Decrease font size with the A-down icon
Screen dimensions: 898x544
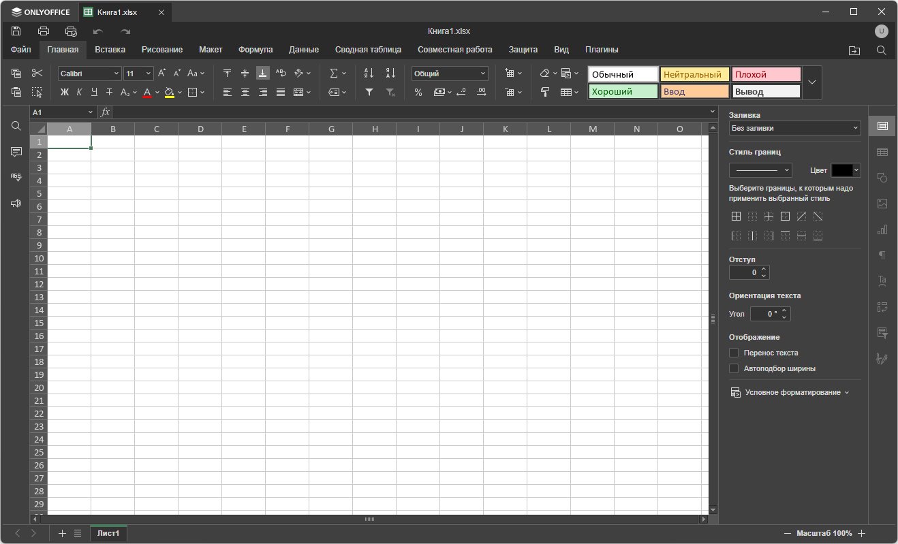pyautogui.click(x=177, y=73)
